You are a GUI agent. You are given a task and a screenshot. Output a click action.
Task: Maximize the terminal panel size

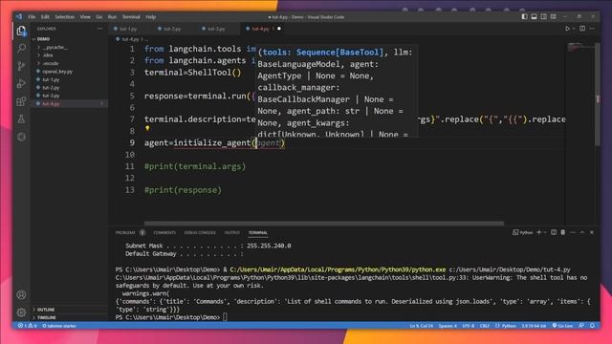pos(582,232)
